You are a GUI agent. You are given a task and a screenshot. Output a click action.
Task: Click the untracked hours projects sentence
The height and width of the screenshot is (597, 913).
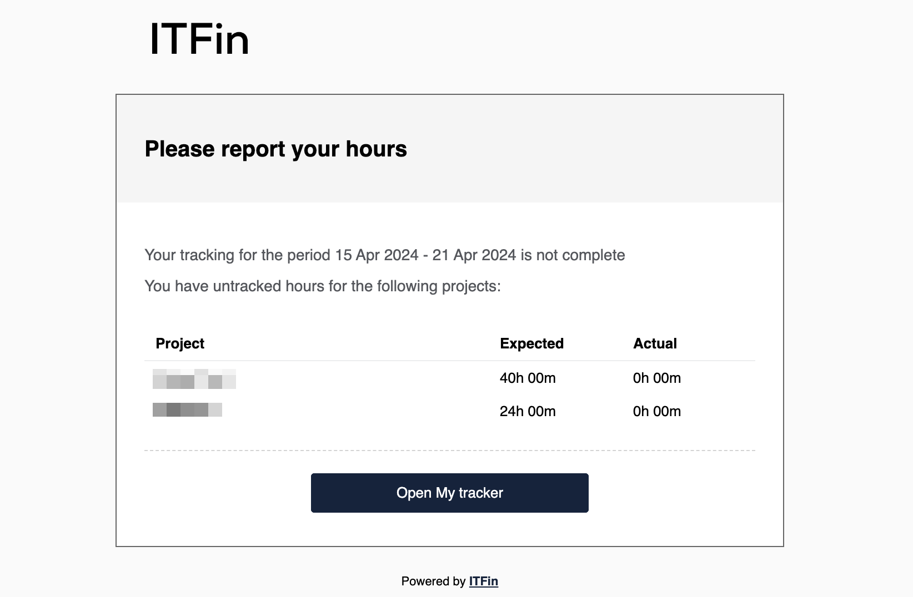pyautogui.click(x=323, y=286)
